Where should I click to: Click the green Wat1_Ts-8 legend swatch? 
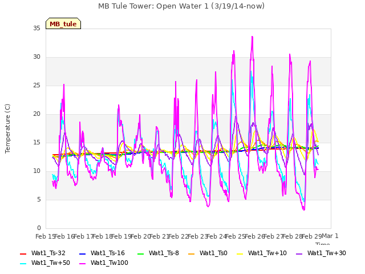coord(141,253)
